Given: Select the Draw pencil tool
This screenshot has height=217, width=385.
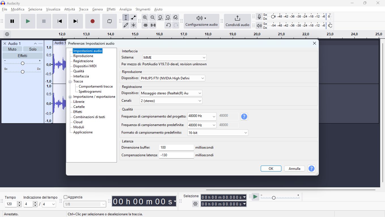Looking at the screenshot, I should (126, 25).
